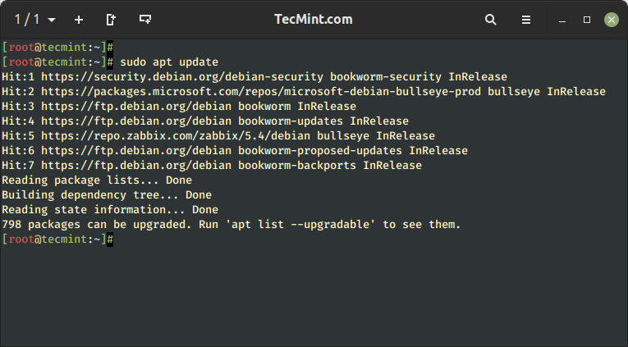Click the ftp.debian.org URL on Hit:3 line
Image resolution: width=628 pixels, height=347 pixels.
click(x=136, y=107)
